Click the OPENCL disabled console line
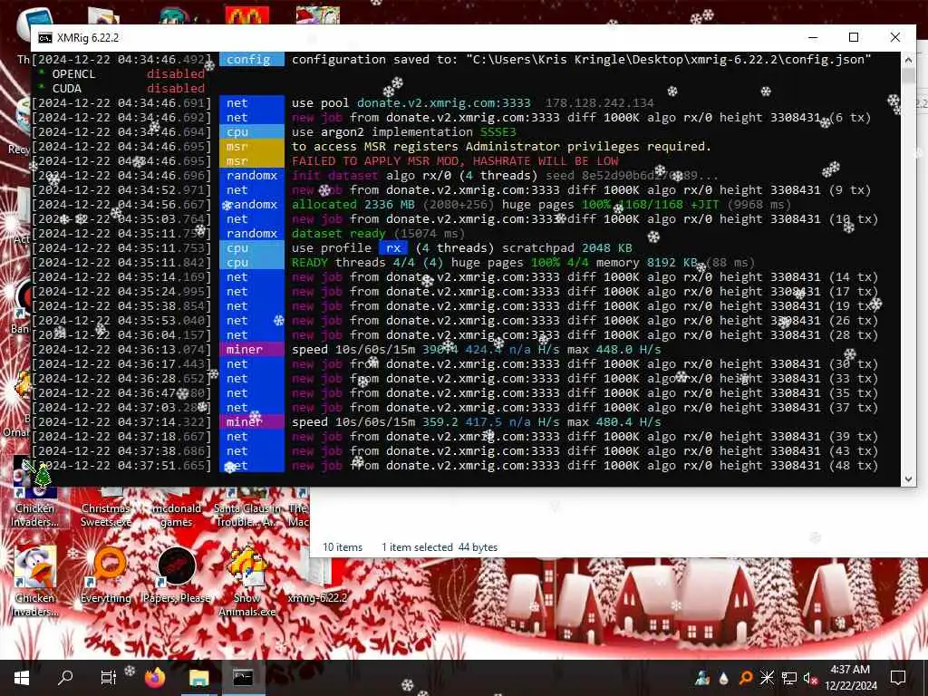This screenshot has height=696, width=928. 121,74
